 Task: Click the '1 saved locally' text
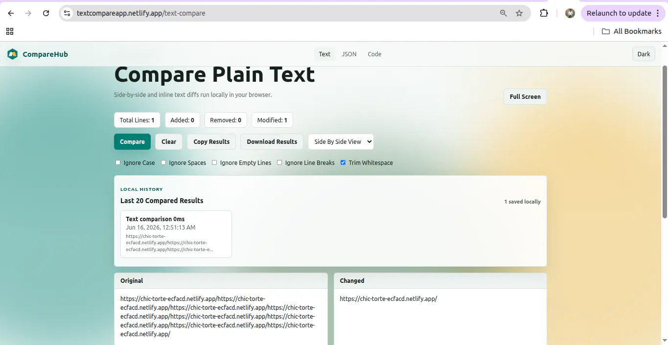pyautogui.click(x=523, y=202)
